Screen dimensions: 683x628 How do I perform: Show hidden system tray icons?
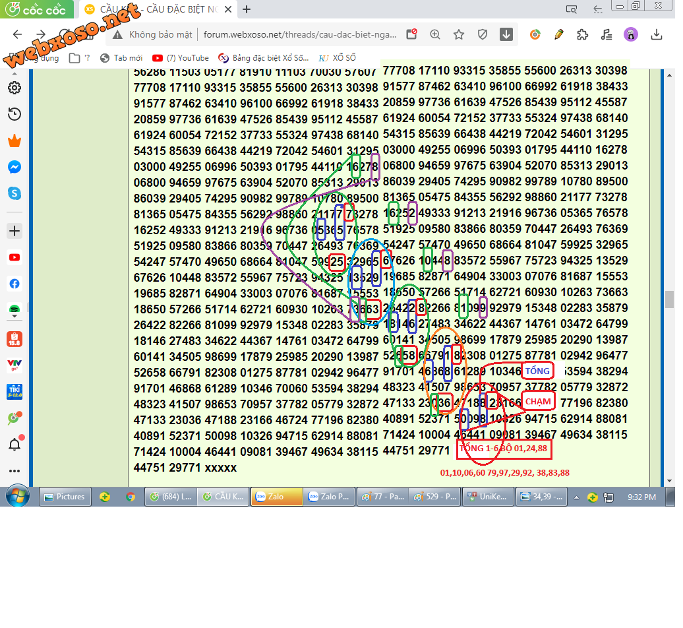click(577, 497)
